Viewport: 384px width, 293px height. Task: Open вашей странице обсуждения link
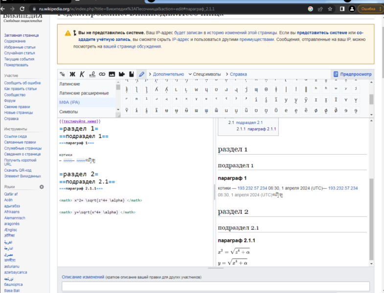pyautogui.click(x=132, y=46)
